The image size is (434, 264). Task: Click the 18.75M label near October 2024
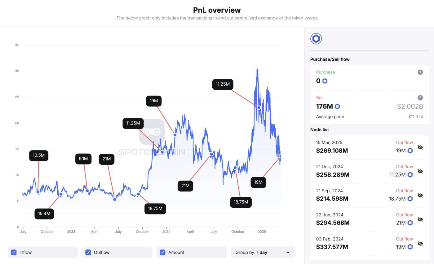point(241,202)
